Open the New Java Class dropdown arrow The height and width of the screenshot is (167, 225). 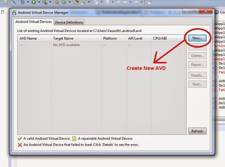[70, 2]
